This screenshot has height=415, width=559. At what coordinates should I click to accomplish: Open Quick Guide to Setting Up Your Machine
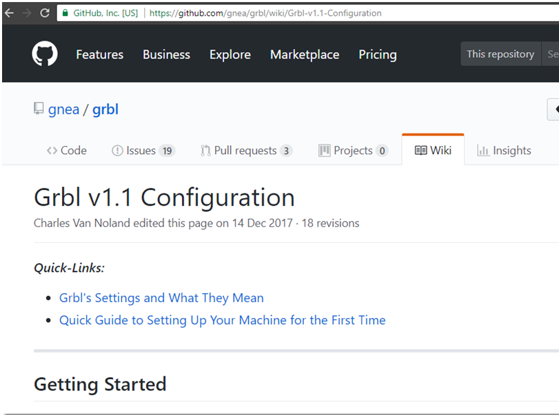coord(223,320)
